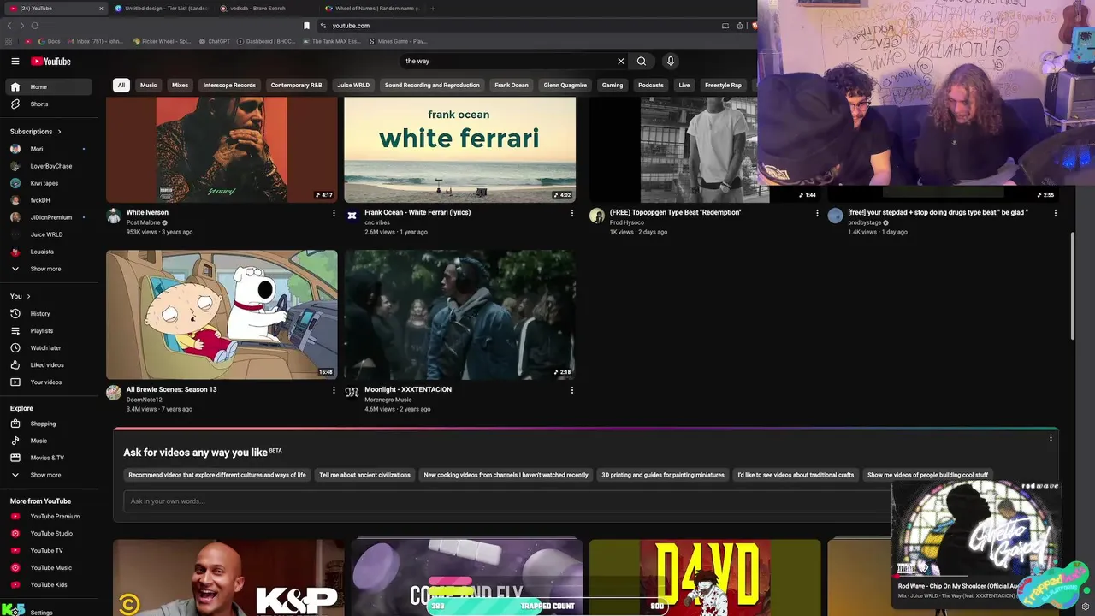Open the Home sidebar item

[50, 86]
